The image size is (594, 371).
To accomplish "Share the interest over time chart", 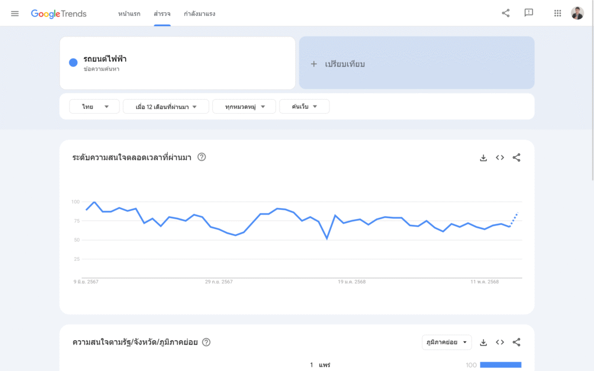I will pyautogui.click(x=516, y=158).
